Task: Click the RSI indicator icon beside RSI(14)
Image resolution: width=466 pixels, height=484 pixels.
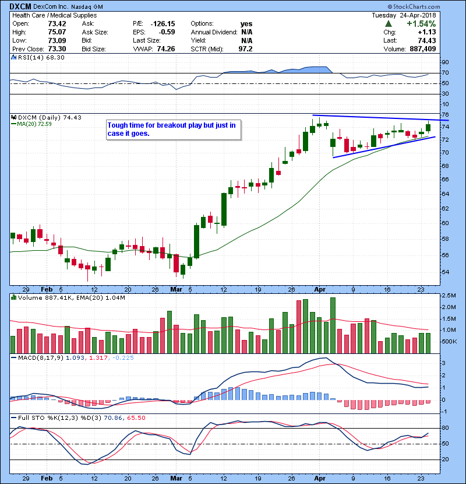Action: [13, 57]
